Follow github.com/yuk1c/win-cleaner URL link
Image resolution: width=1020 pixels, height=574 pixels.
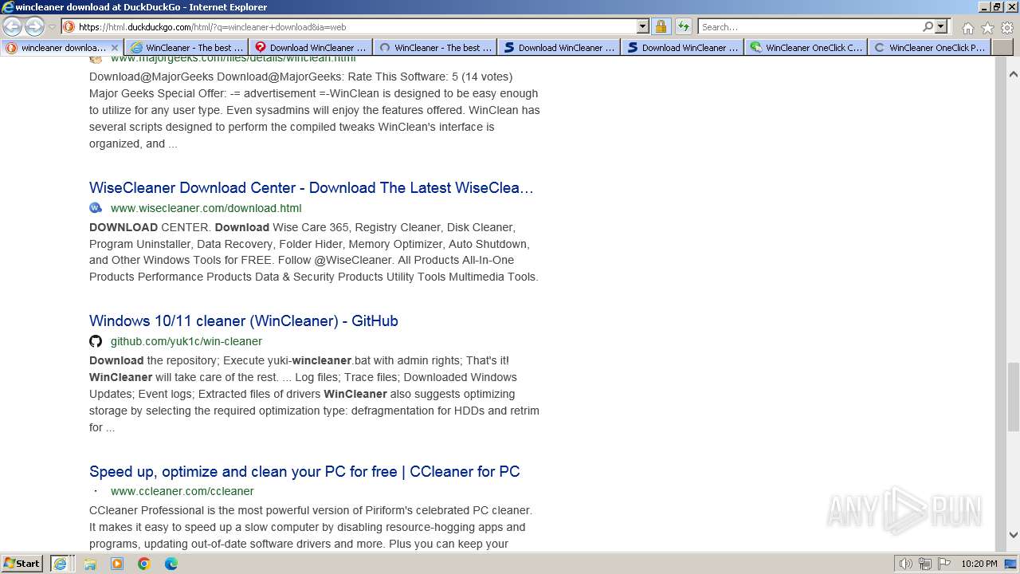click(186, 341)
